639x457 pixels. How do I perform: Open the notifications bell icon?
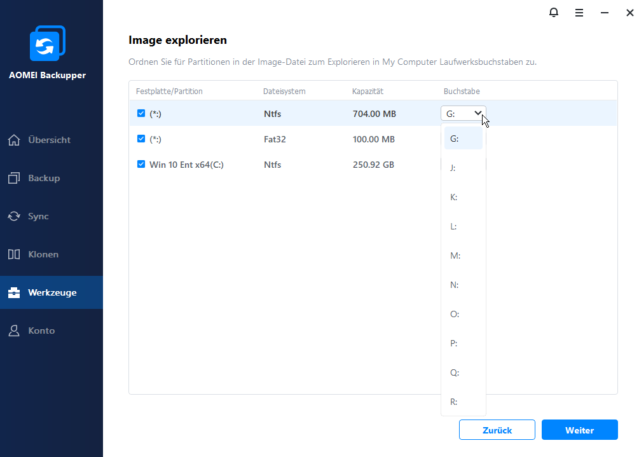(554, 13)
